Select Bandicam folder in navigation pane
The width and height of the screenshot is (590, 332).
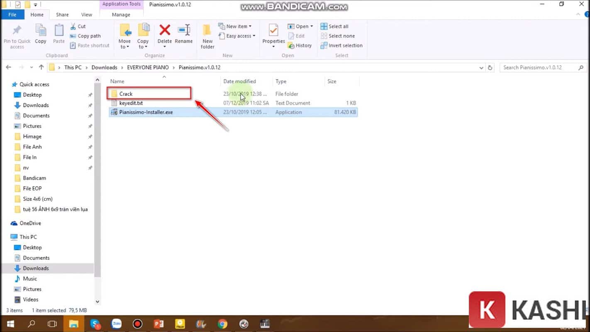[34, 178]
